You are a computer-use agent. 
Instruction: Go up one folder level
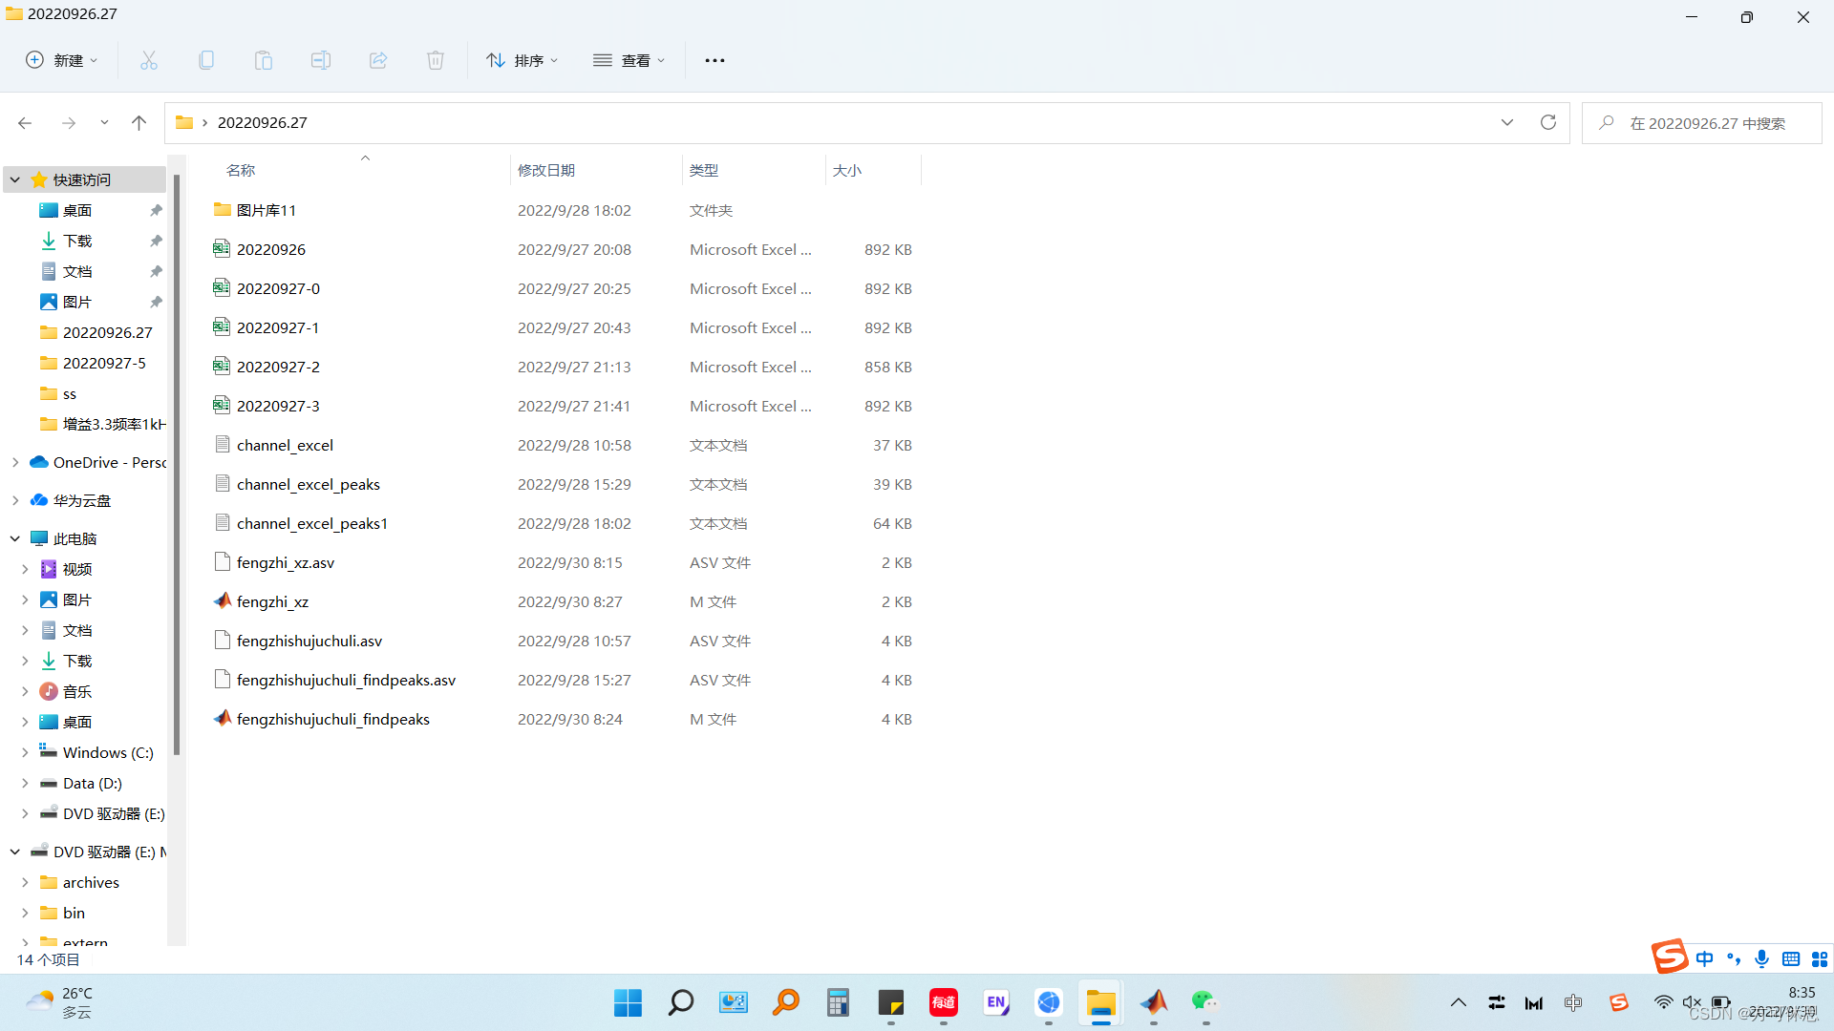pos(139,122)
